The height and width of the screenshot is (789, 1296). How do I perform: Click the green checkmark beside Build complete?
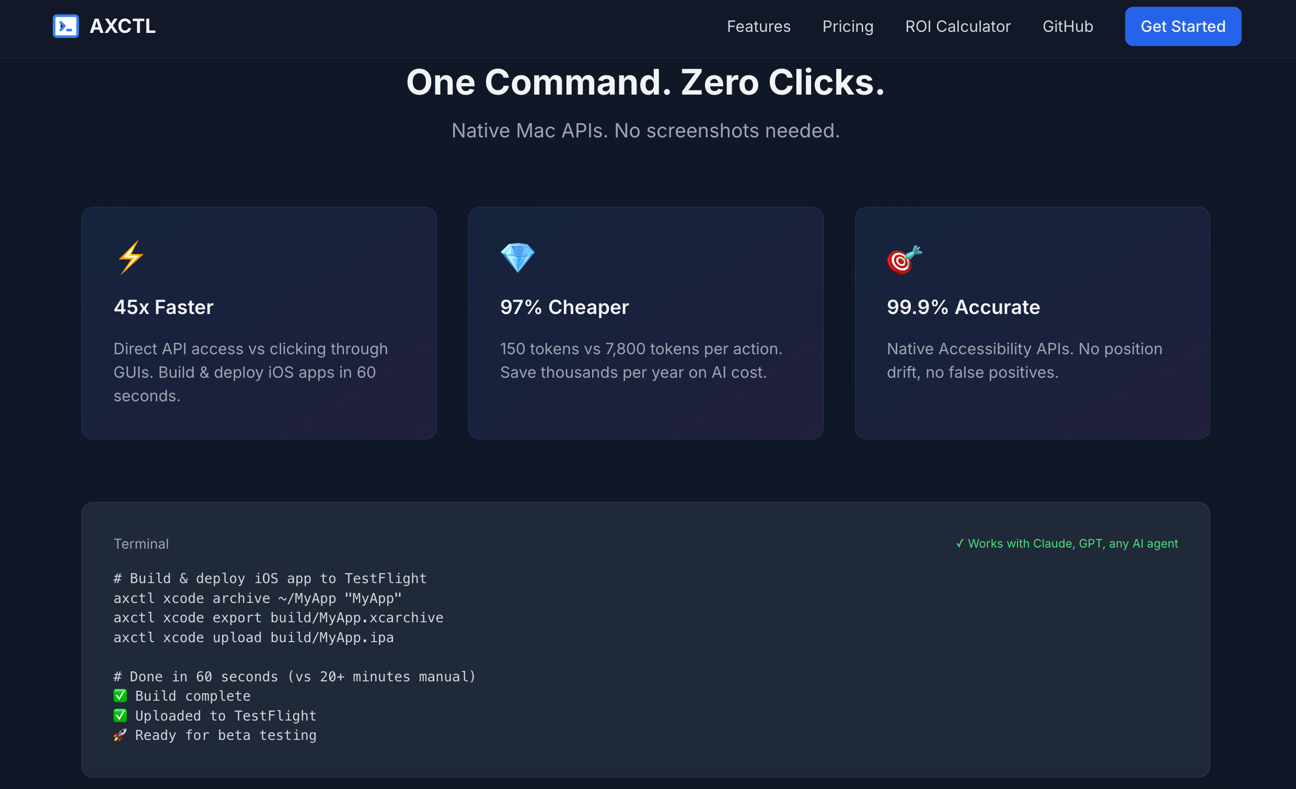pos(120,696)
